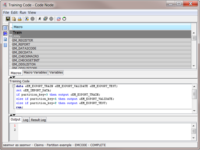Open the File menu
The width and height of the screenshot is (200, 150).
tap(6, 12)
